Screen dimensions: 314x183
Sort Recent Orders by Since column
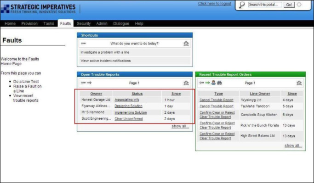tap(292, 94)
